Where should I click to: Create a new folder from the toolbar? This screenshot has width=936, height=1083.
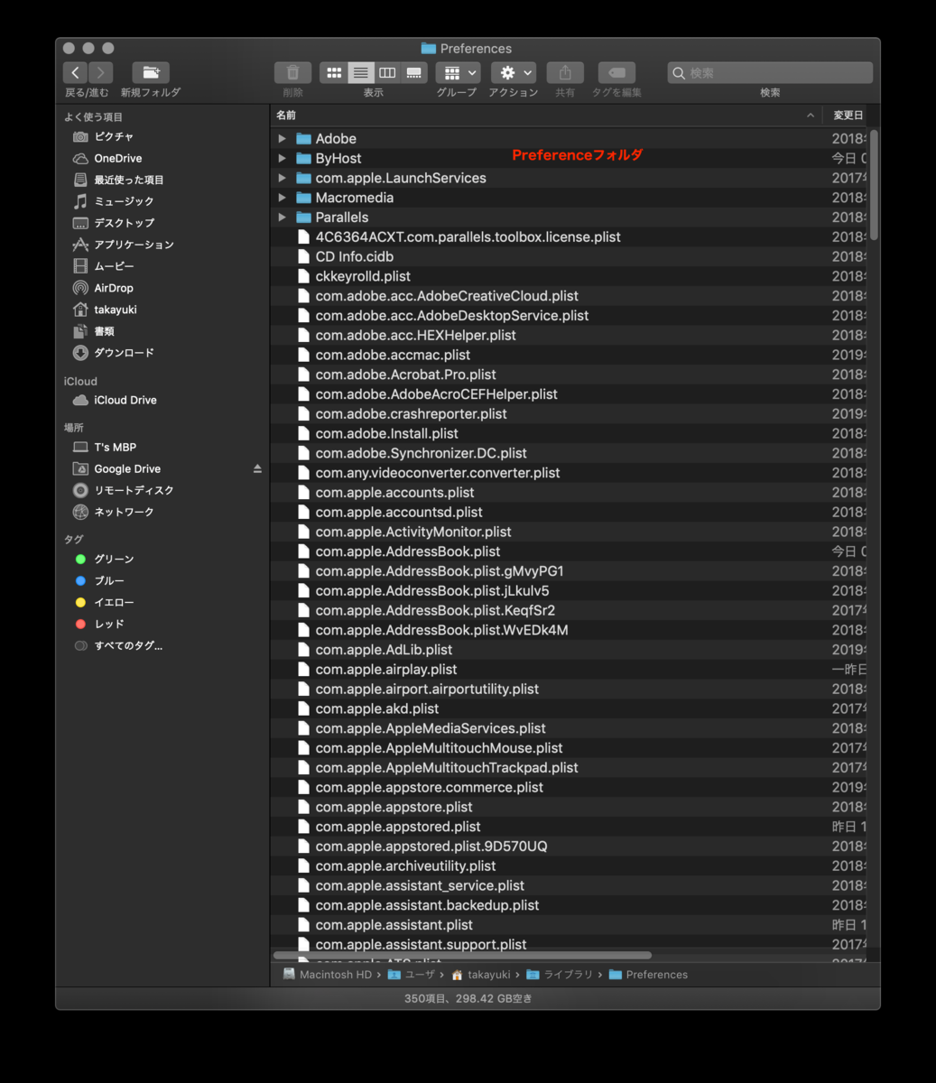coord(151,72)
